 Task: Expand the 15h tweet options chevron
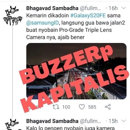pyautogui.click(x=124, y=121)
